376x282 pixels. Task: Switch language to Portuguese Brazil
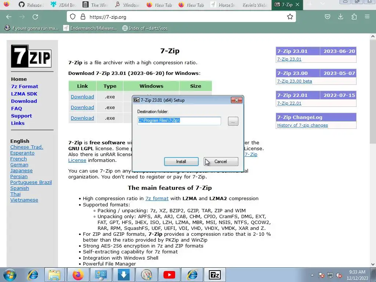31,182
